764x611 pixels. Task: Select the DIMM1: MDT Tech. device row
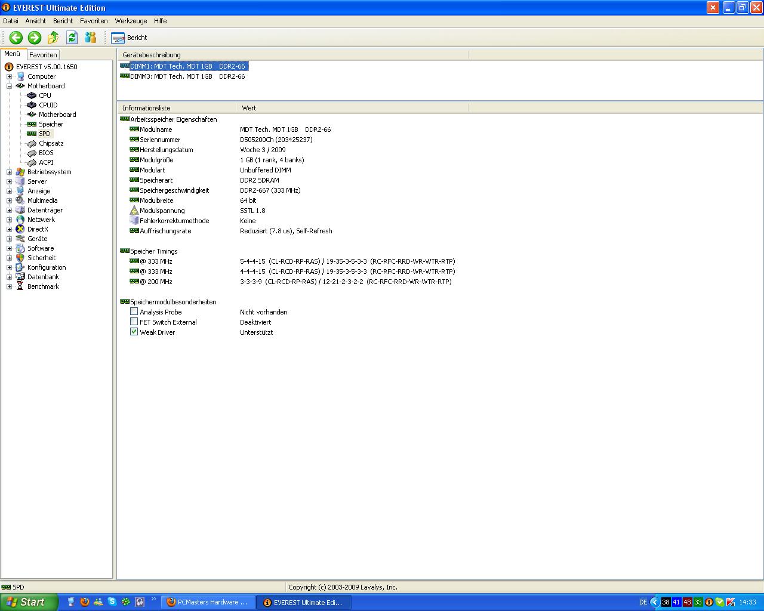pos(183,66)
